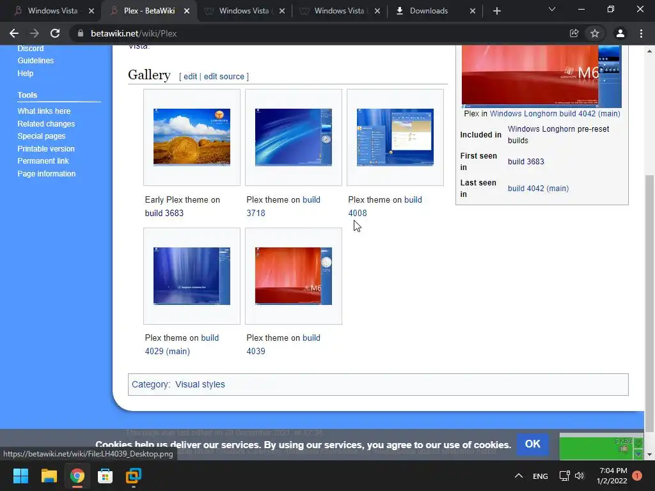Screen dimensions: 655x491
Task: Open the Help sidebar link
Action: (x=26, y=73)
